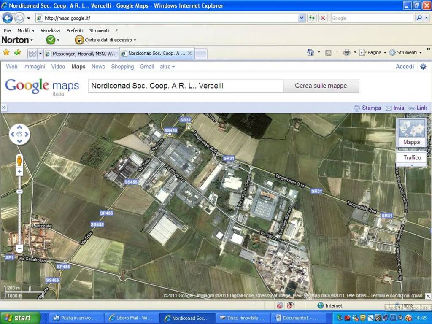The height and width of the screenshot is (324, 432).
Task: Go back with the browser Back arrow
Action: [8, 19]
